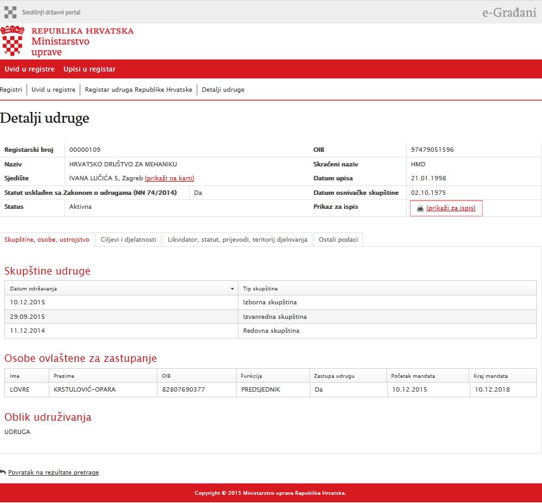Screen dimensions: 542x503
Task: Click the Središnji državni portal checkered icon
Action: point(10,11)
